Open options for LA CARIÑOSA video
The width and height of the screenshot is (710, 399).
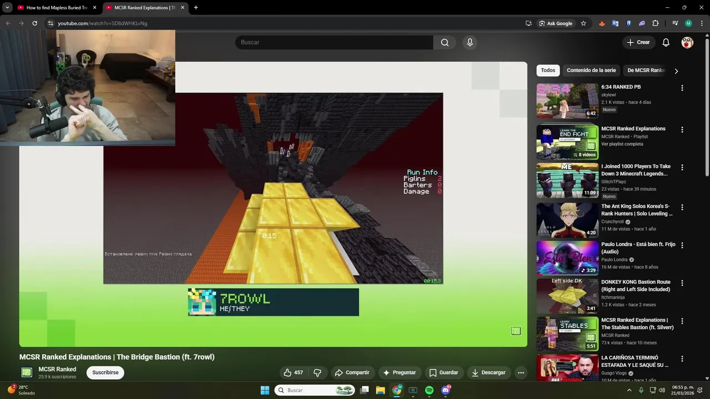(x=682, y=359)
